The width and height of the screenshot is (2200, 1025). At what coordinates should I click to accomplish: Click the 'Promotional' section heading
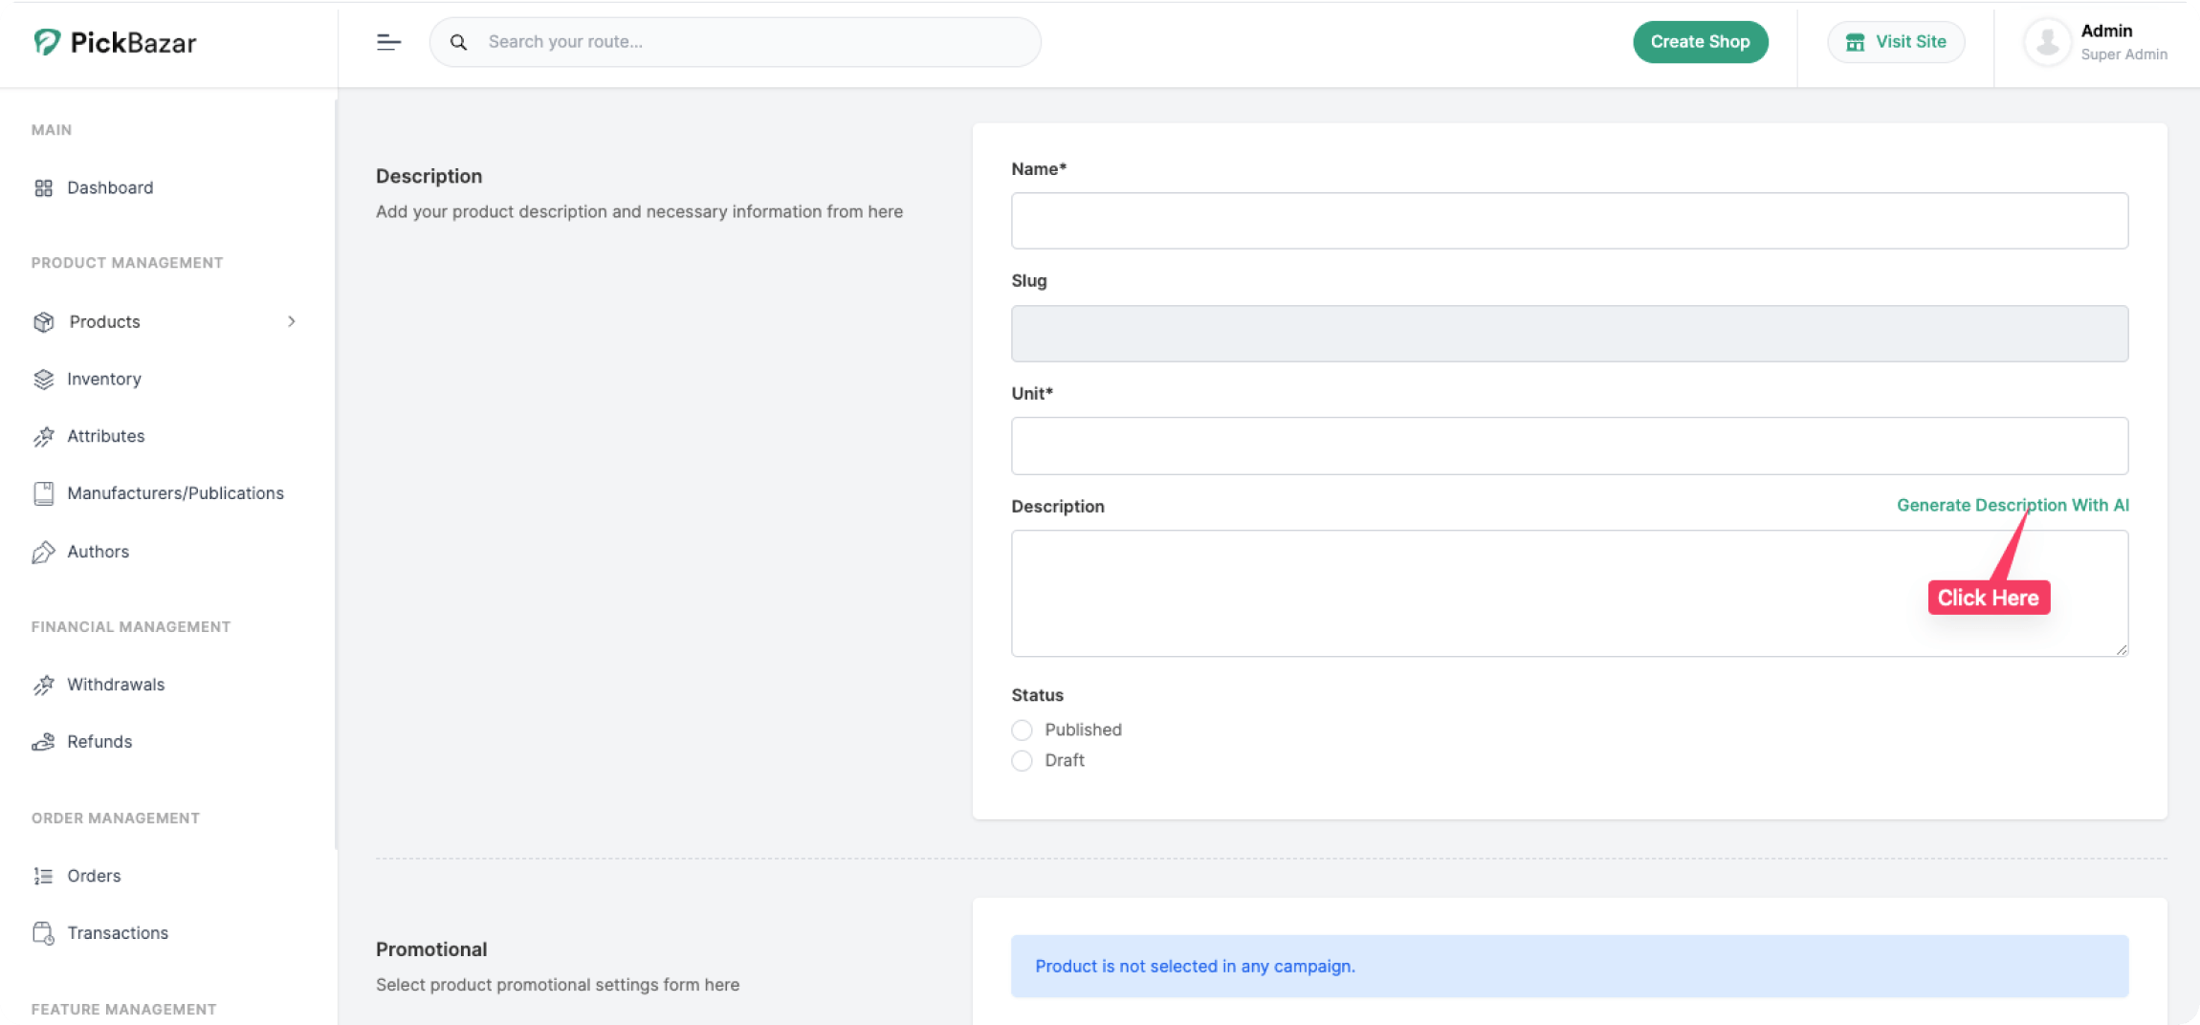click(x=431, y=949)
